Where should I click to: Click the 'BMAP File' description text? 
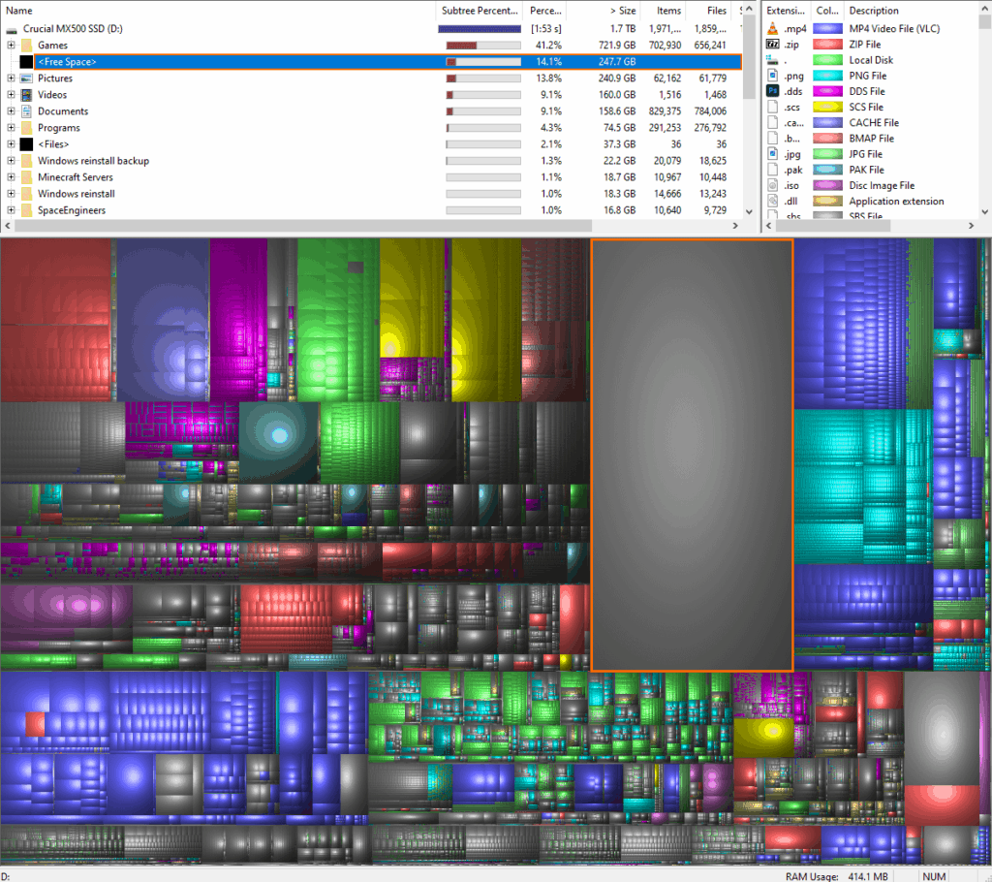(871, 139)
